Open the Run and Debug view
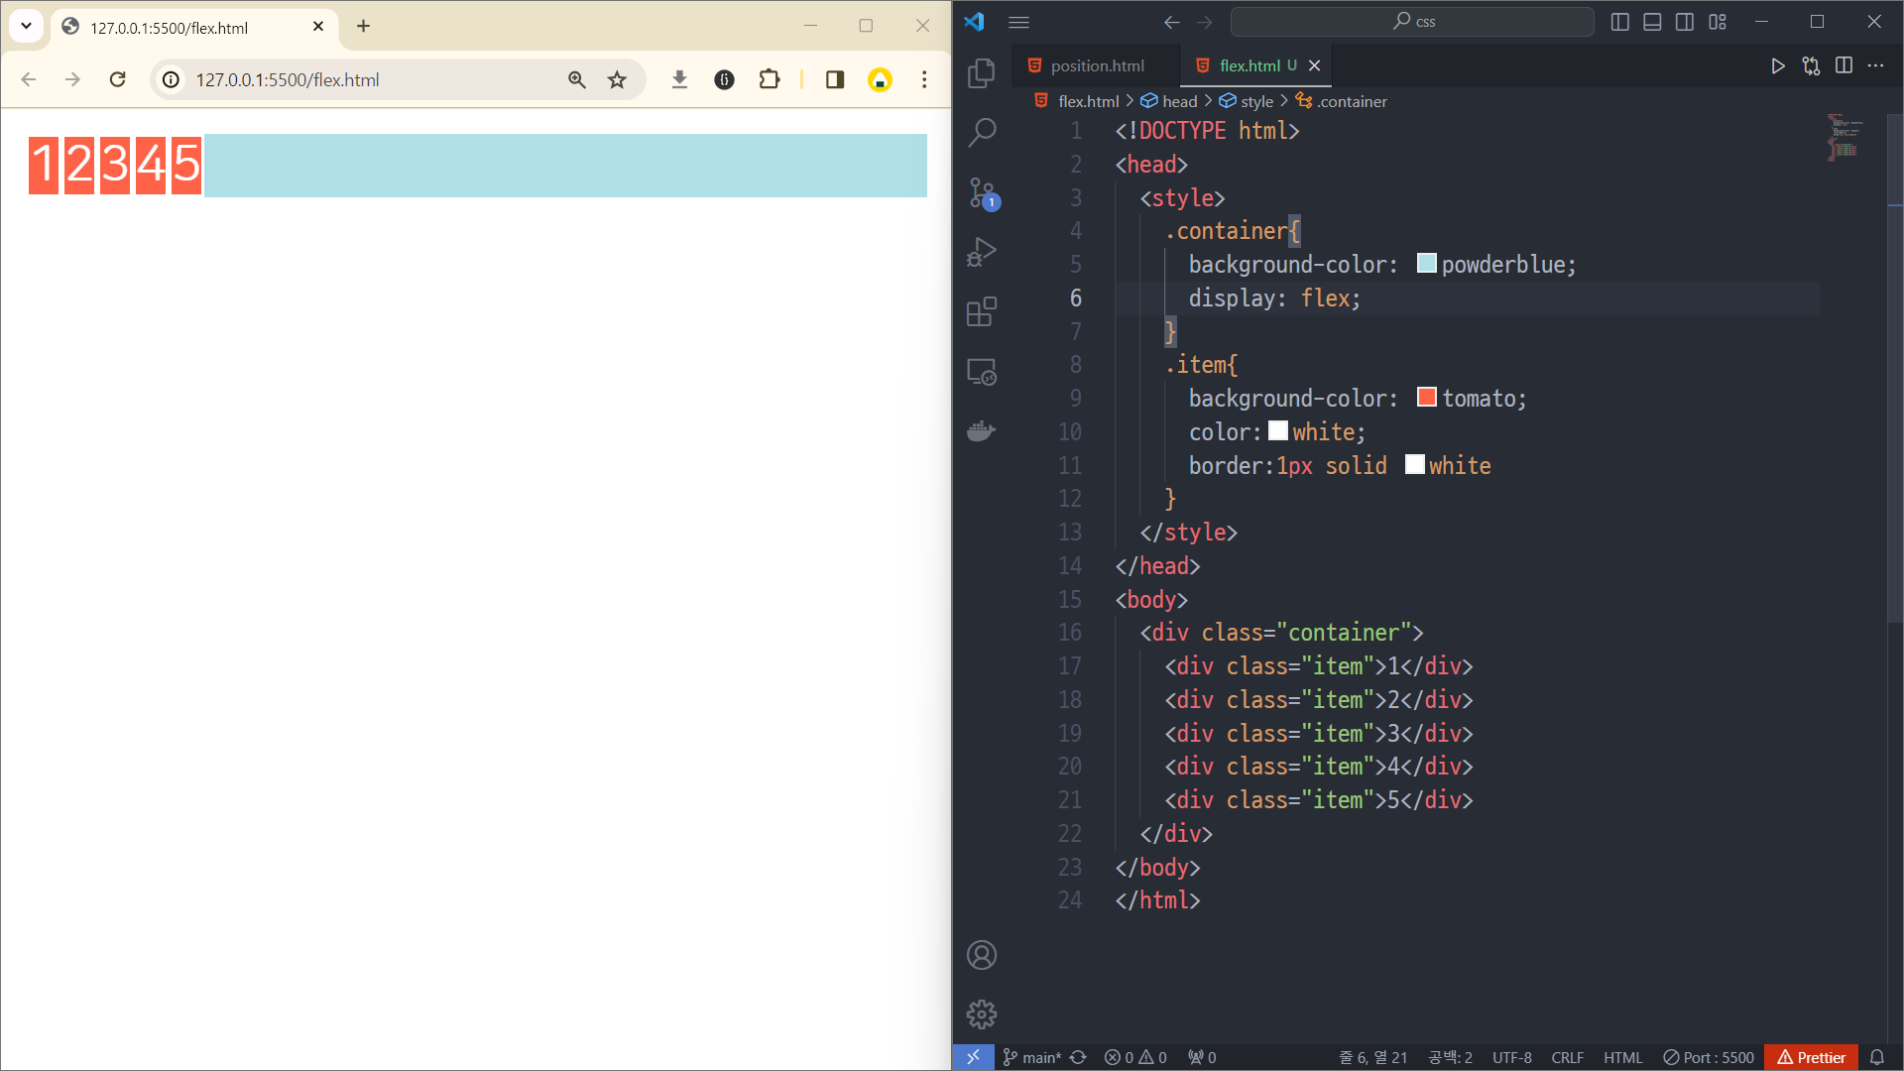The width and height of the screenshot is (1904, 1071). tap(981, 252)
